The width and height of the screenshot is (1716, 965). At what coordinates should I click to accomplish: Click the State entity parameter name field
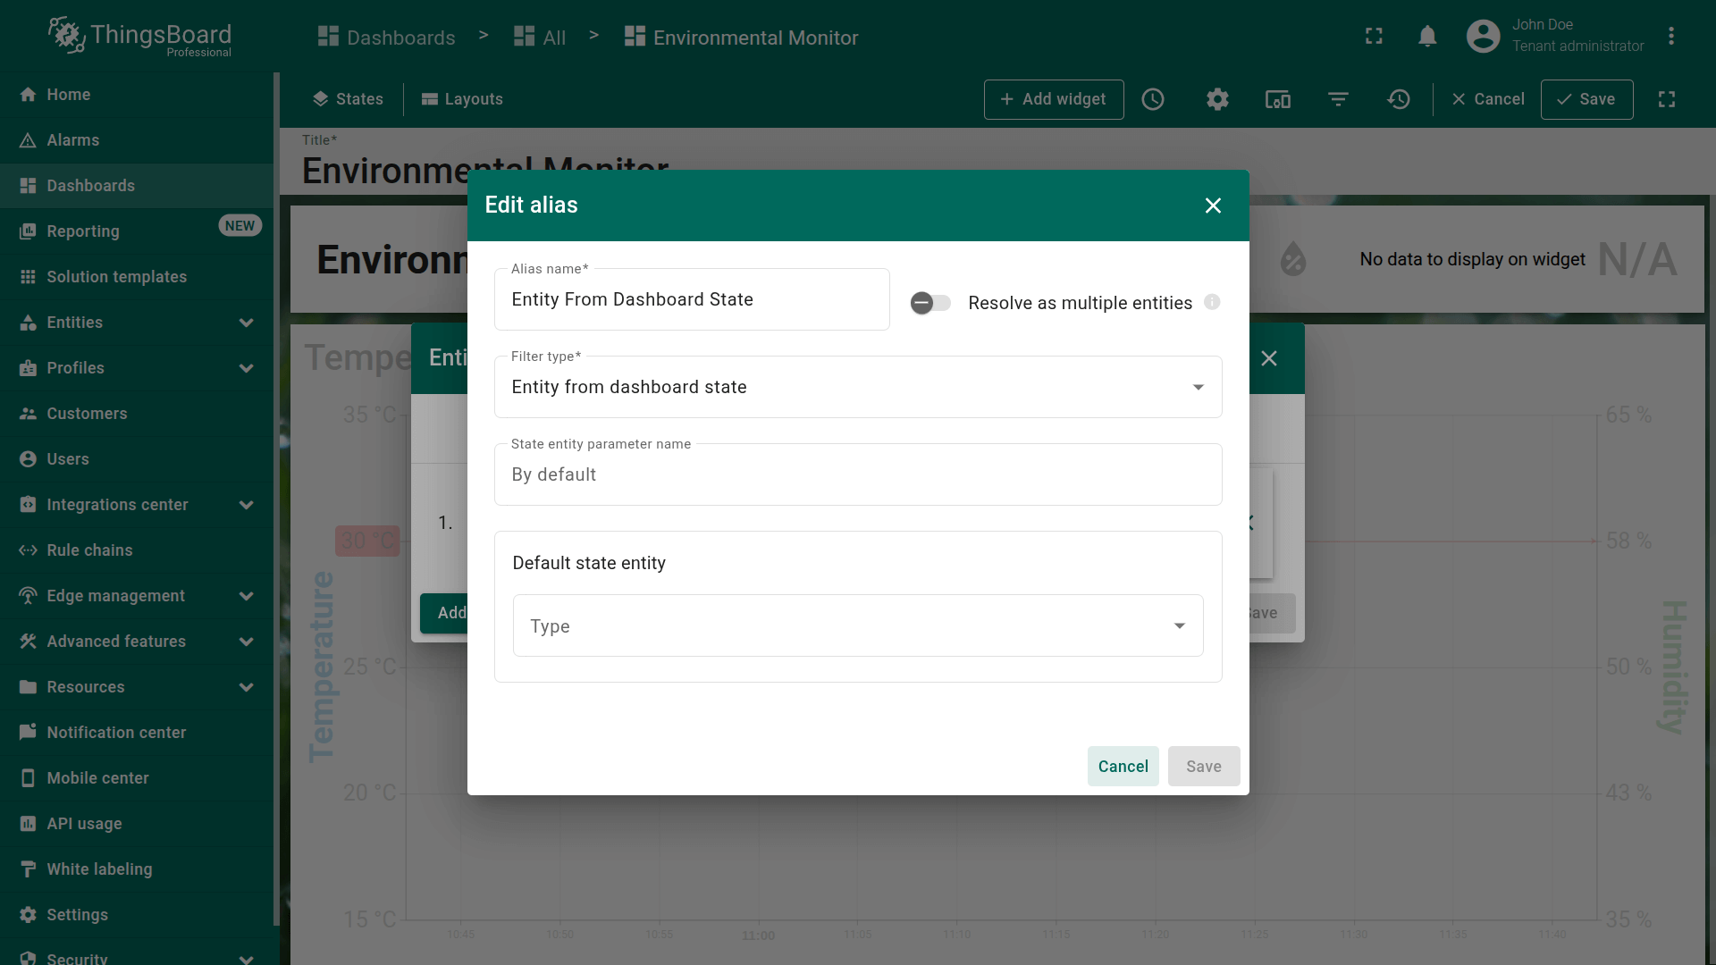pyautogui.click(x=857, y=474)
